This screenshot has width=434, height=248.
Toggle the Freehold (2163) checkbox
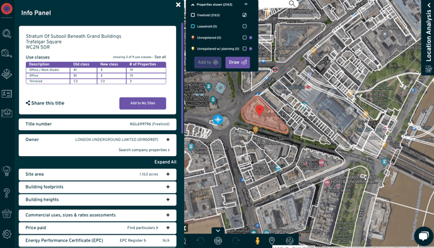click(x=244, y=15)
